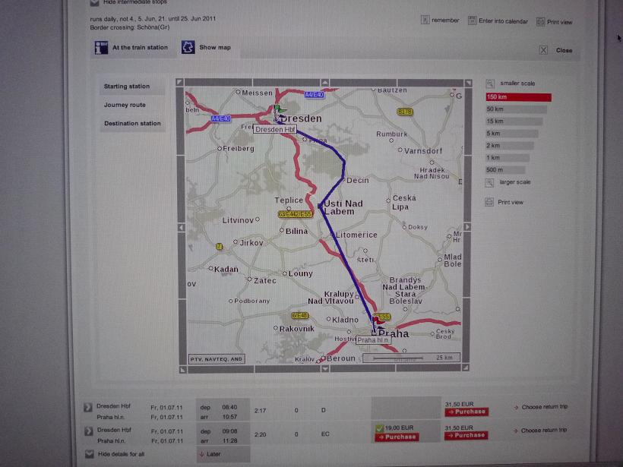Set the map scale to 500 m
Screen dimensions: 623x467
pyautogui.click(x=505, y=170)
